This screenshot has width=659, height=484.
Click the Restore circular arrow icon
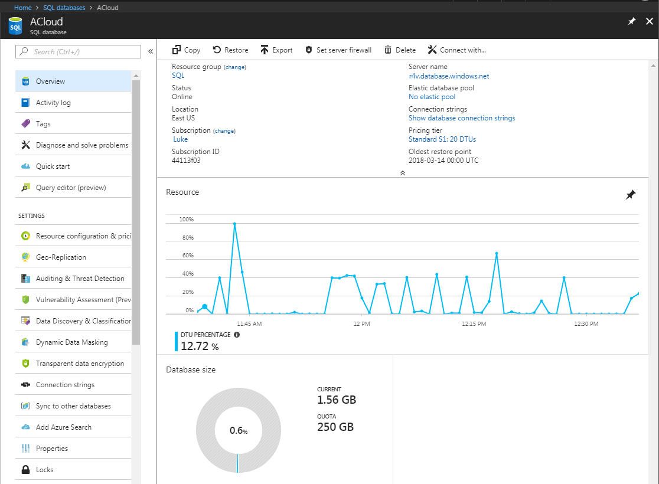217,50
